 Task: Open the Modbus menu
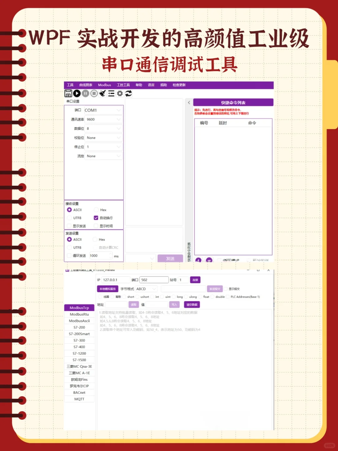105,85
